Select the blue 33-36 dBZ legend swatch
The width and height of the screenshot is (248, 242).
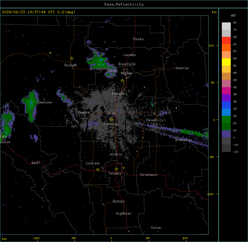point(226,105)
